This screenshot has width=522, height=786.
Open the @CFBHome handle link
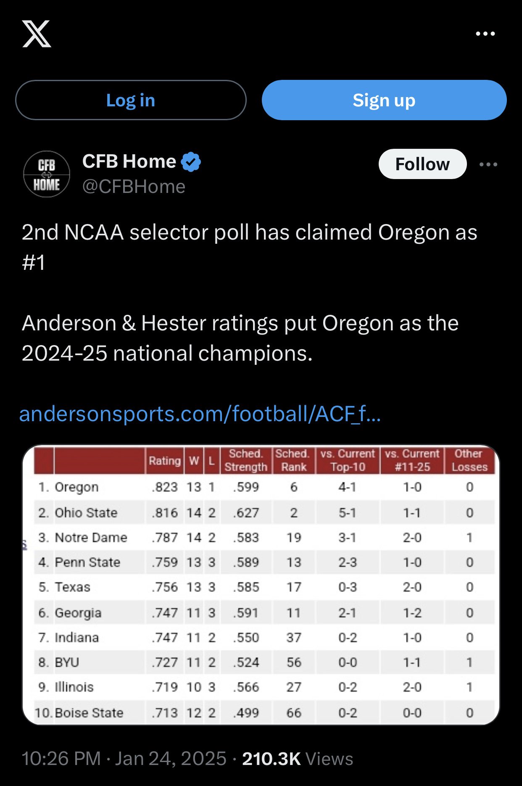coord(134,187)
